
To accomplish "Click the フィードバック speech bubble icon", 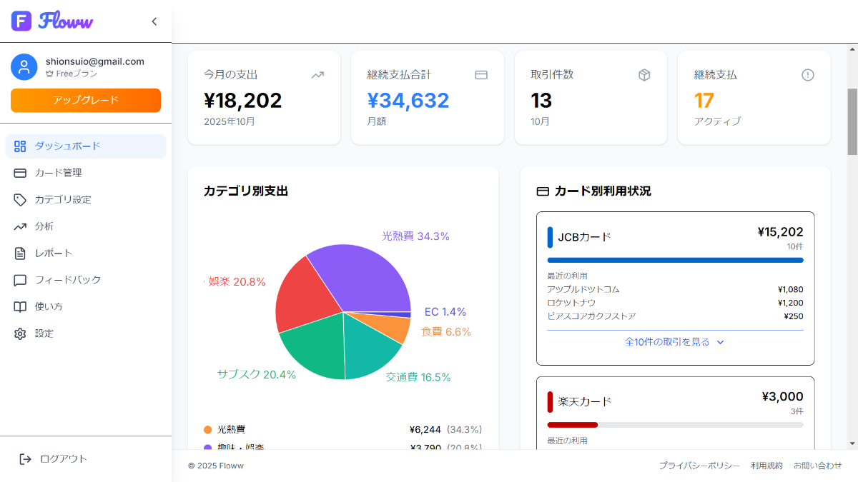I will pos(20,280).
